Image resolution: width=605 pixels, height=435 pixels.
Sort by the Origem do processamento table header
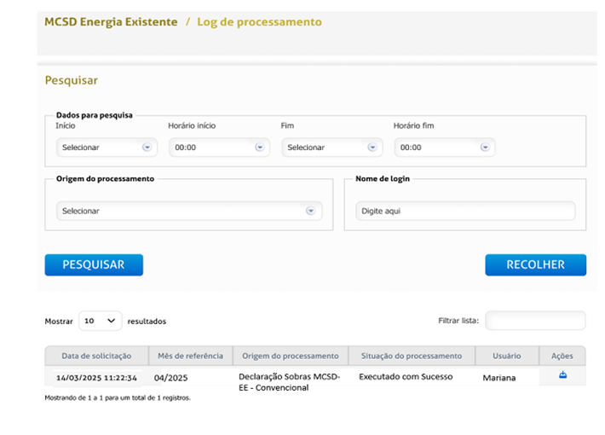[290, 356]
